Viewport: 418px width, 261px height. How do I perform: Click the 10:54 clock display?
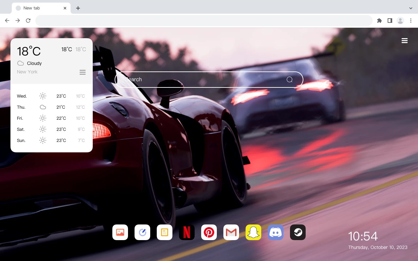tap(363, 236)
